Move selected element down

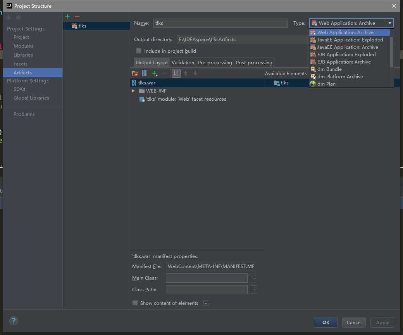[x=195, y=74]
